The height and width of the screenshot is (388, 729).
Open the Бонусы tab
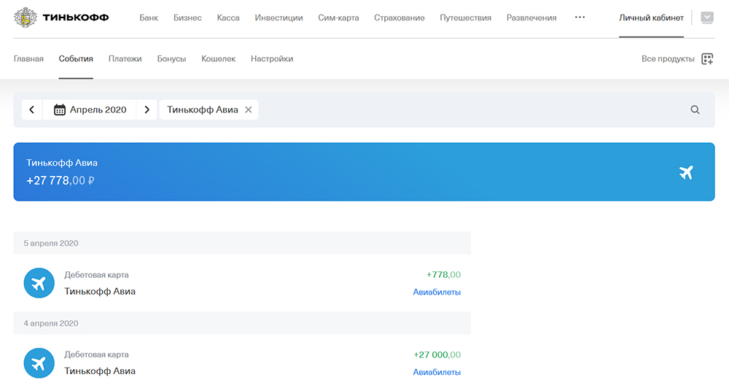[171, 58]
